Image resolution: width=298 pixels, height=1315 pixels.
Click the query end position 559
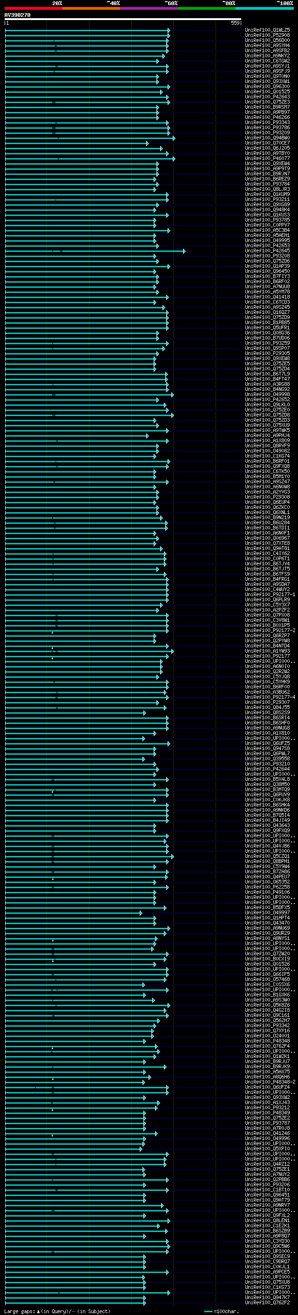235,23
